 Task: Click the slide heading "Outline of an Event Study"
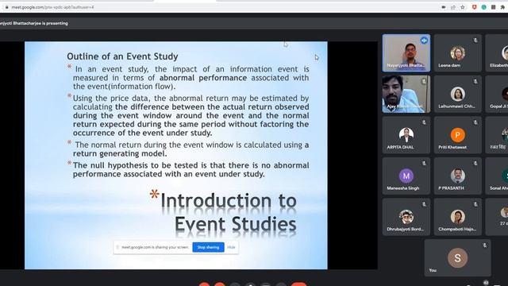point(122,56)
